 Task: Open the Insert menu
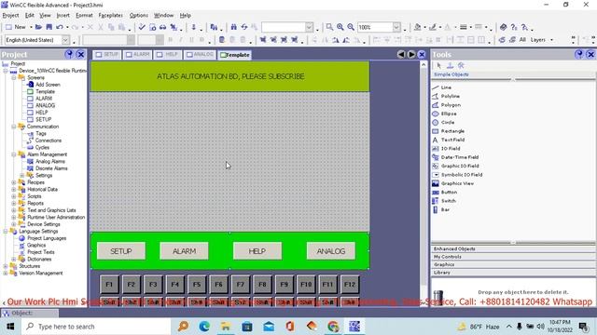[x=62, y=15]
